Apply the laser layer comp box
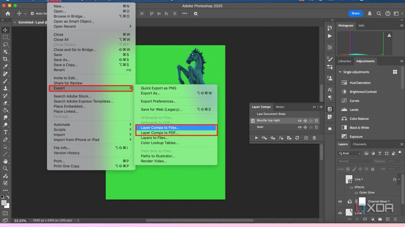 click(253, 127)
